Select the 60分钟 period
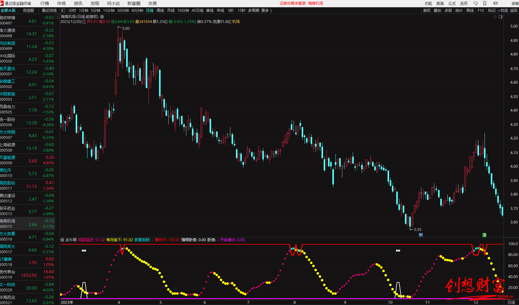The width and height of the screenshot is (519, 305). (137, 11)
